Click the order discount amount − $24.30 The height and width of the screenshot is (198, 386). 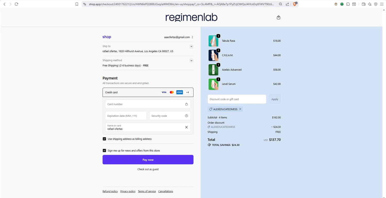pos(276,127)
